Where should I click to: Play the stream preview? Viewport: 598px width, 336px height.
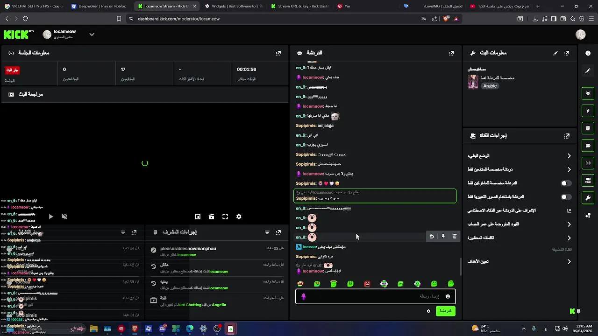click(x=51, y=217)
